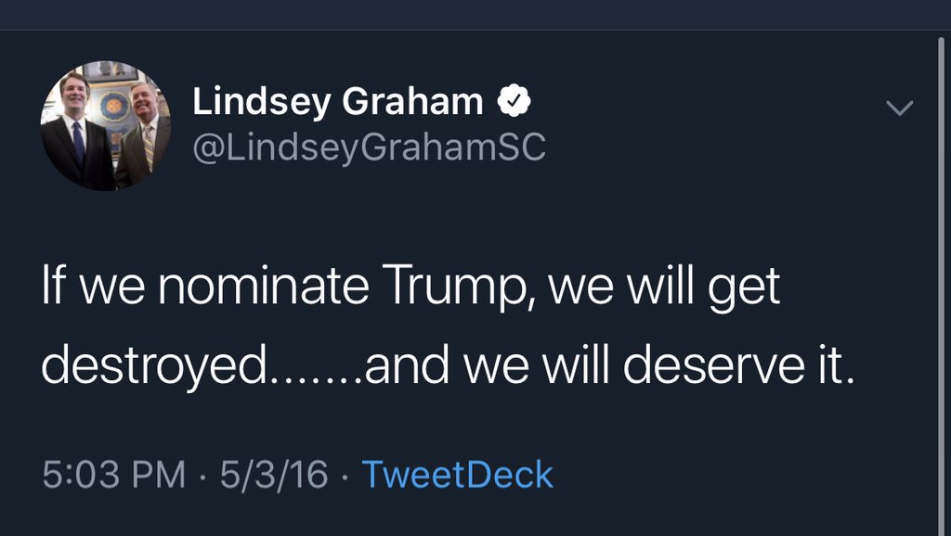Click the 5/3/16 tweet date
The width and height of the screenshot is (951, 536).
[274, 474]
